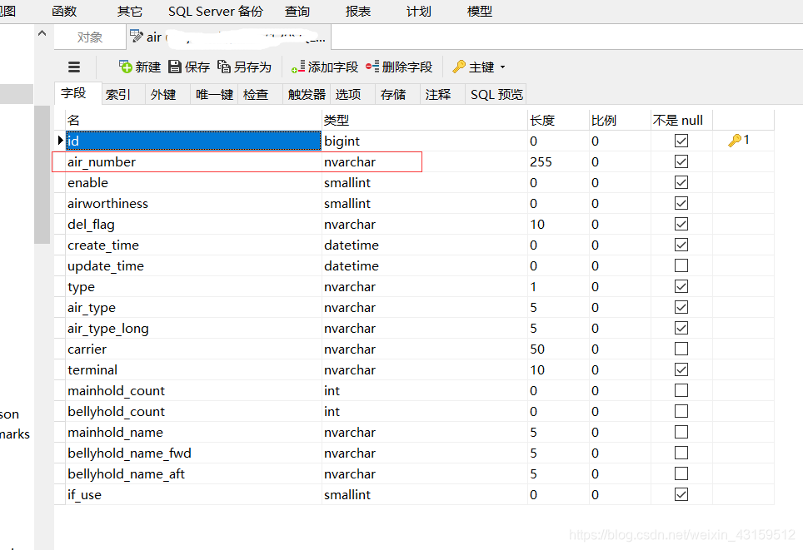Click the row indicator arrow beside id
The image size is (803, 550).
point(61,140)
